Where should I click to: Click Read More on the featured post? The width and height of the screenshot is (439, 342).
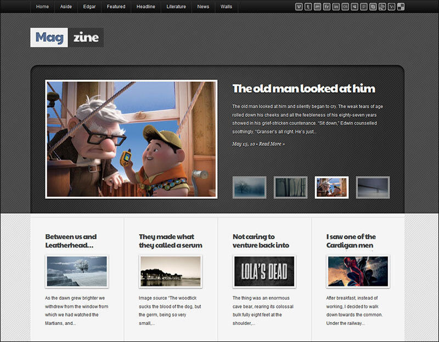272,144
